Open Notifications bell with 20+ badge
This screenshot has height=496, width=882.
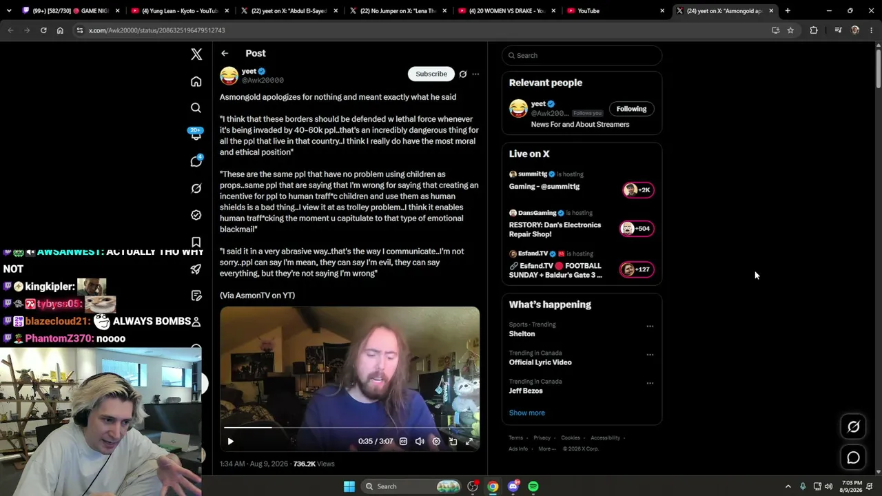click(196, 134)
